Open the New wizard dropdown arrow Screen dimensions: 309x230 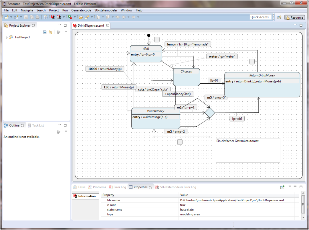[11, 17]
